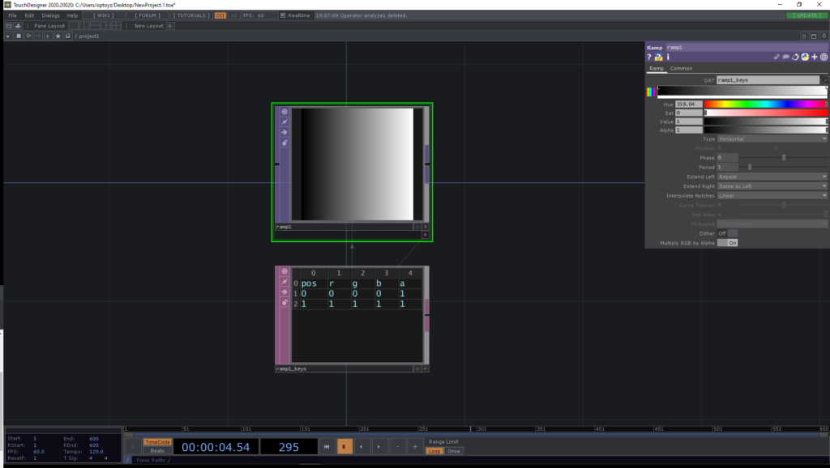The image size is (830, 468).
Task: Click the color palette icon beside ramp bar
Action: pos(650,92)
